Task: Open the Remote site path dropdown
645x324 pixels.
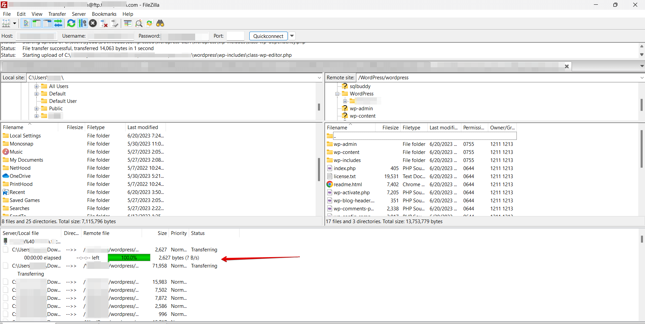Action: [x=642, y=78]
